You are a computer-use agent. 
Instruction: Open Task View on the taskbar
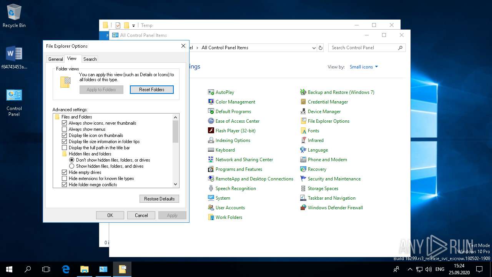click(x=46, y=269)
